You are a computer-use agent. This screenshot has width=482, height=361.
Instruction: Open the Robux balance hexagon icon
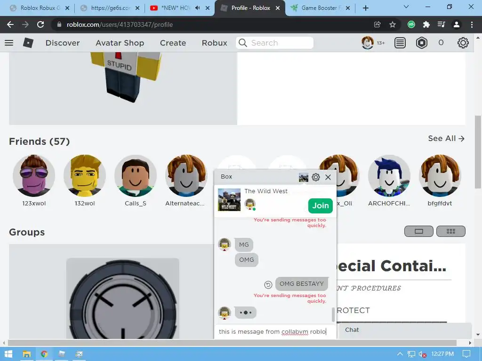421,43
